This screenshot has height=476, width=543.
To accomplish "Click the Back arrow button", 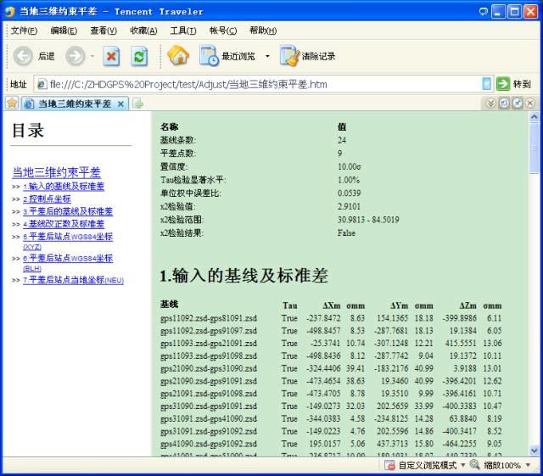I will [23, 56].
